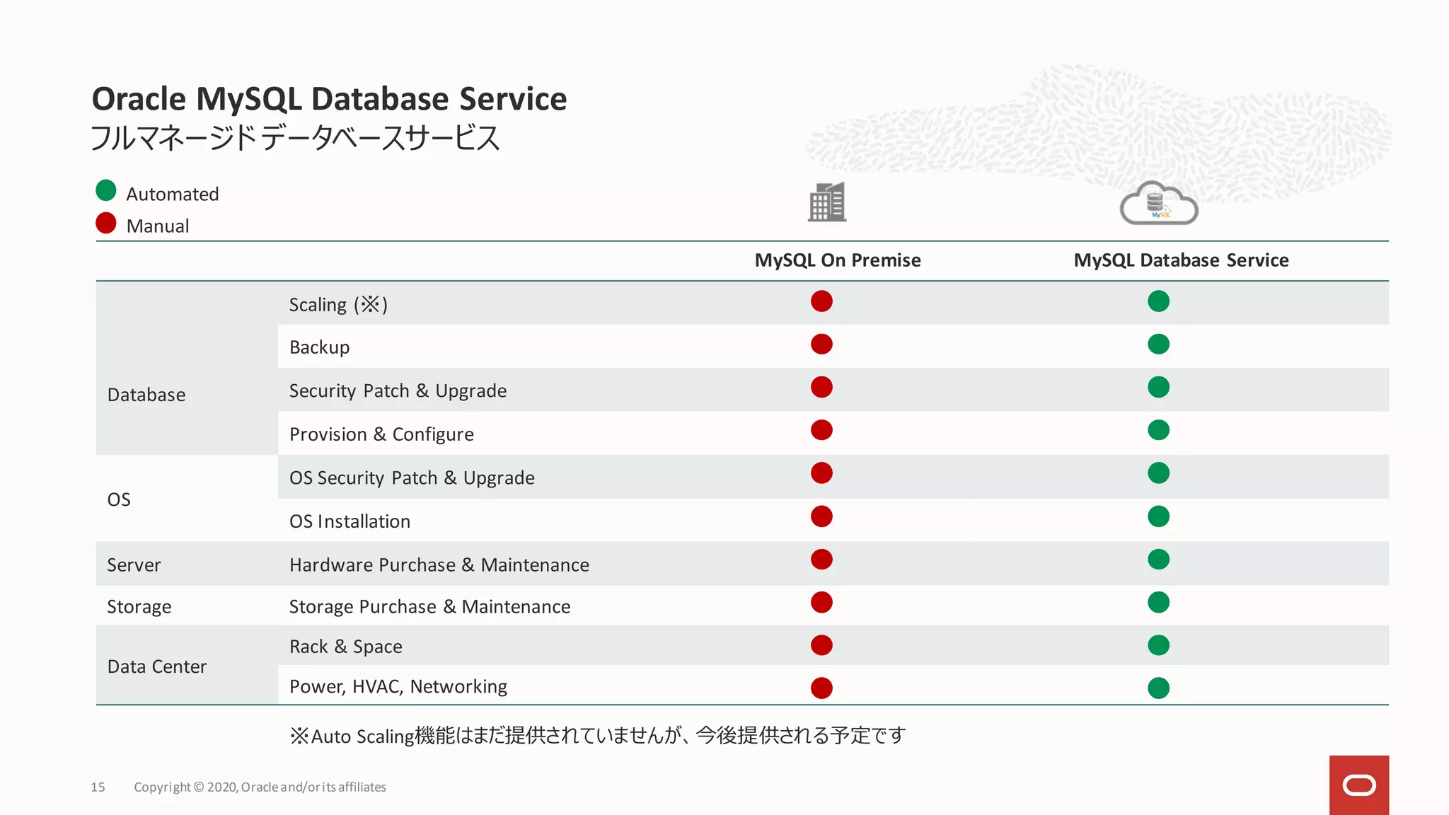This screenshot has height=815, width=1449.
Task: Click the 'Manual' legend label
Action: coord(158,226)
